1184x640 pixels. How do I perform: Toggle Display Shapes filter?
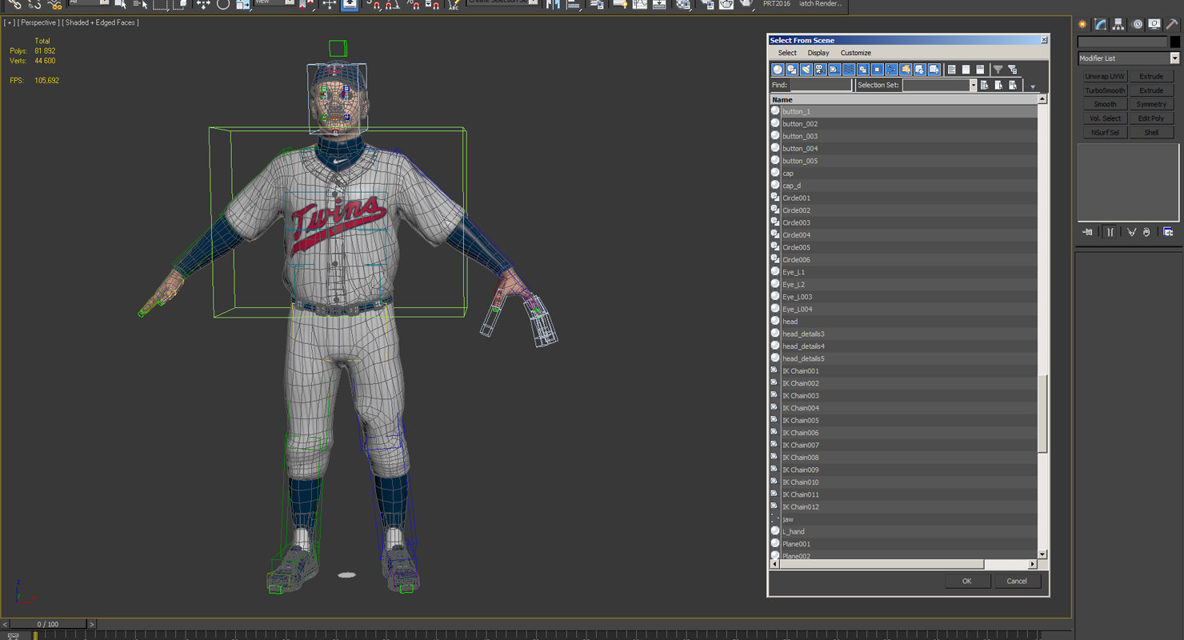(x=792, y=70)
